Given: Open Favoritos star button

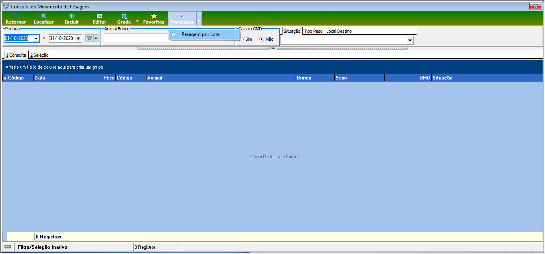Looking at the screenshot, I should click(154, 19).
